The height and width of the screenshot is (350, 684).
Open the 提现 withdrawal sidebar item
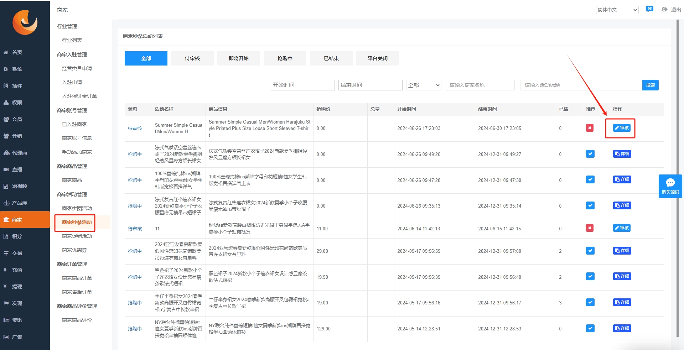coord(25,287)
